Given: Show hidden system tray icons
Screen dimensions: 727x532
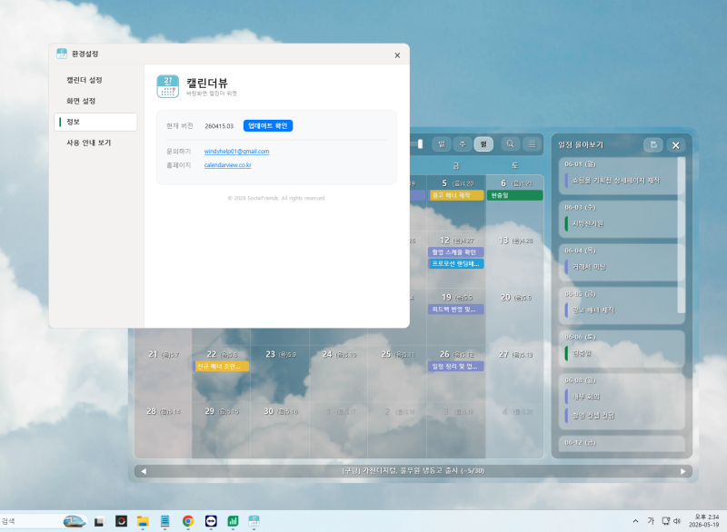Looking at the screenshot, I should pyautogui.click(x=635, y=521).
